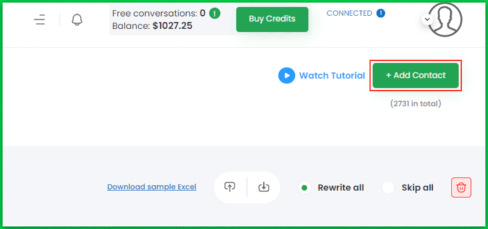This screenshot has width=488, height=229.
Task: Click the green exclamation icon beside Free conversations
Action: coord(215,13)
